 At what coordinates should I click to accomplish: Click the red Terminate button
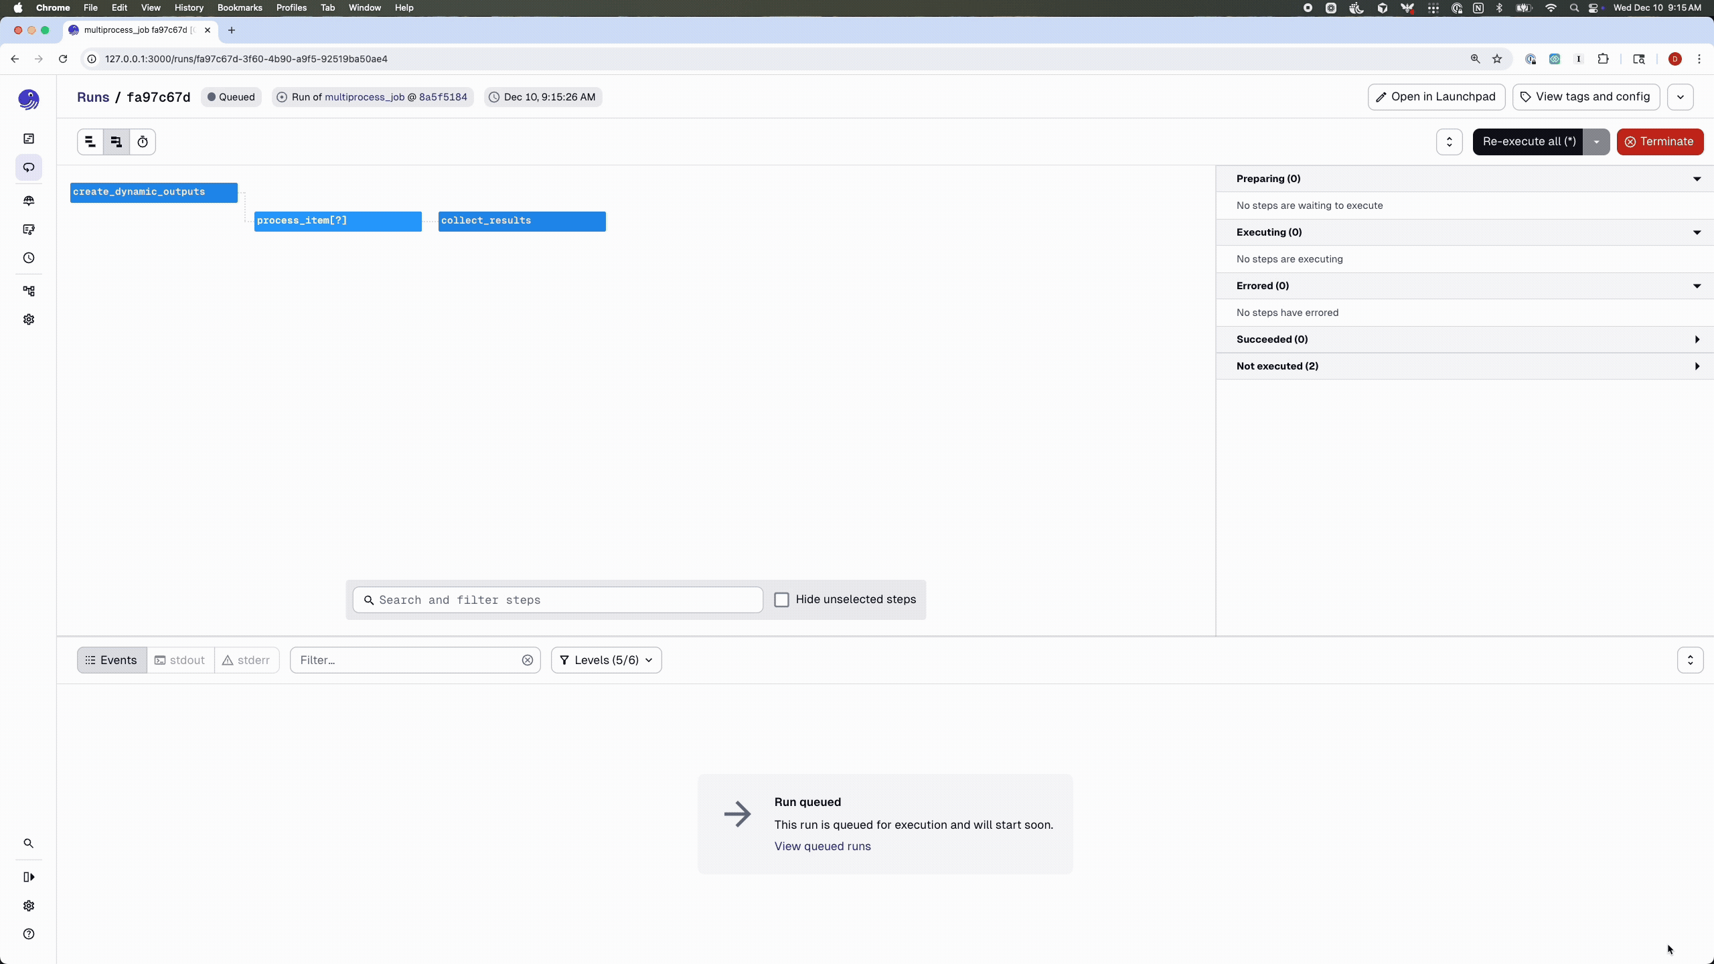click(x=1659, y=142)
